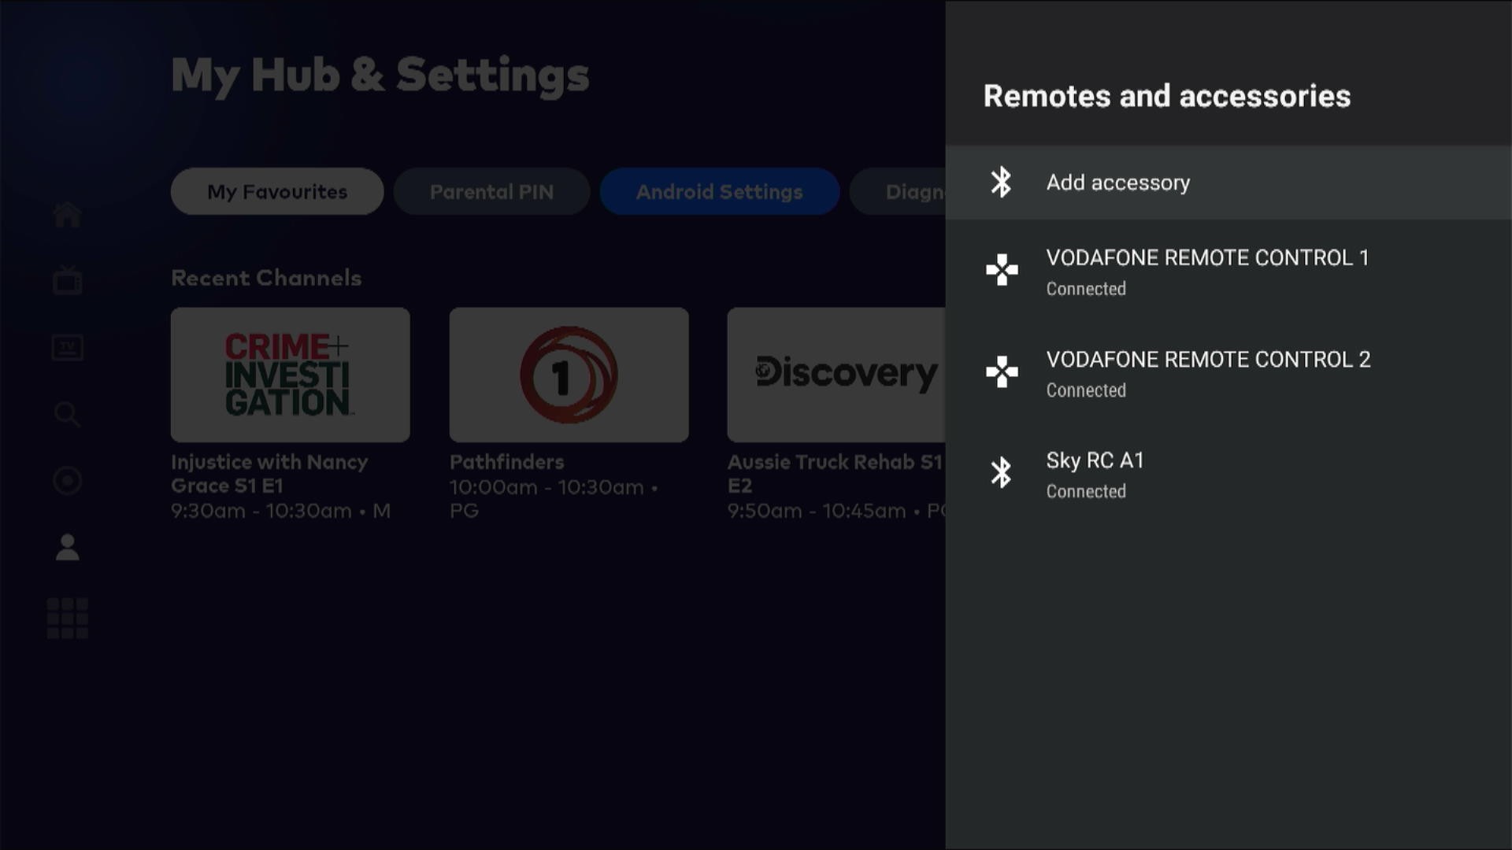Select Aussie Truck Rehab S1 E2 title
This screenshot has height=850, width=1512.
point(835,474)
